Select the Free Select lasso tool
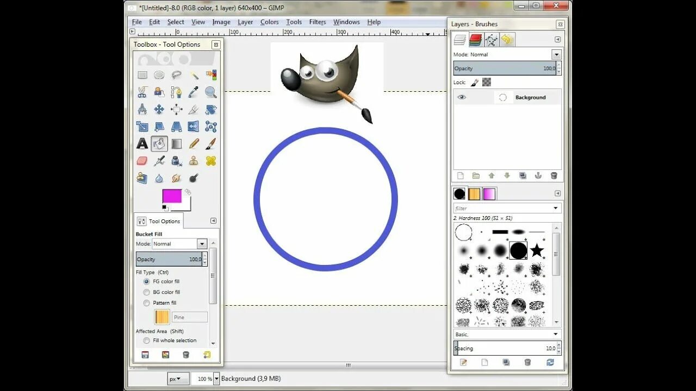The width and height of the screenshot is (696, 391). [177, 75]
